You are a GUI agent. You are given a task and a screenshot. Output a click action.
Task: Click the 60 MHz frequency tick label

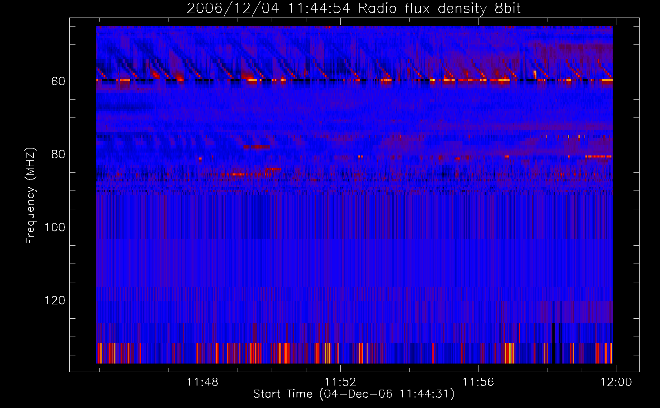[58, 81]
